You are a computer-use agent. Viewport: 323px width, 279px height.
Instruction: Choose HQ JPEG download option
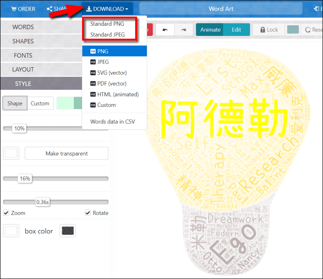(103, 62)
